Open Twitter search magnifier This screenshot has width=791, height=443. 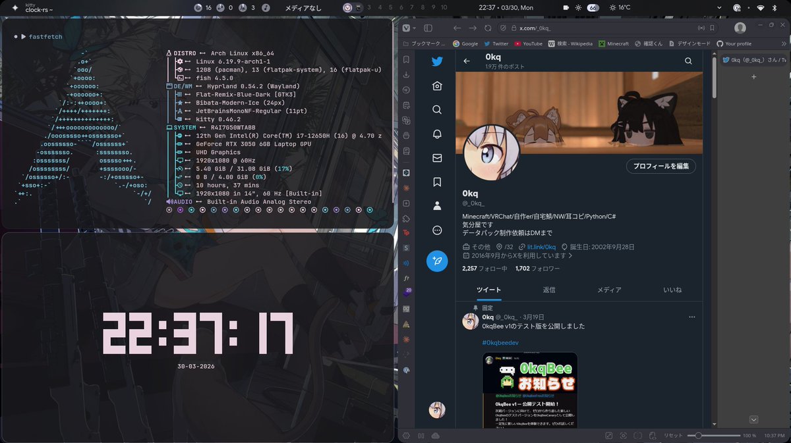(436, 109)
